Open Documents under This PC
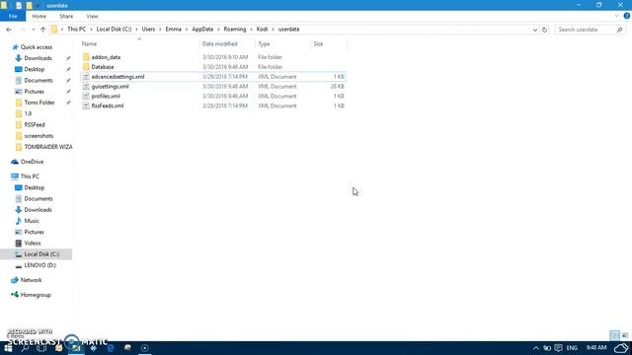Image resolution: width=632 pixels, height=355 pixels. click(x=39, y=199)
